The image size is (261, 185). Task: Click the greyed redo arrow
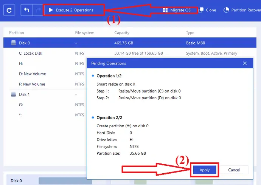(38, 10)
